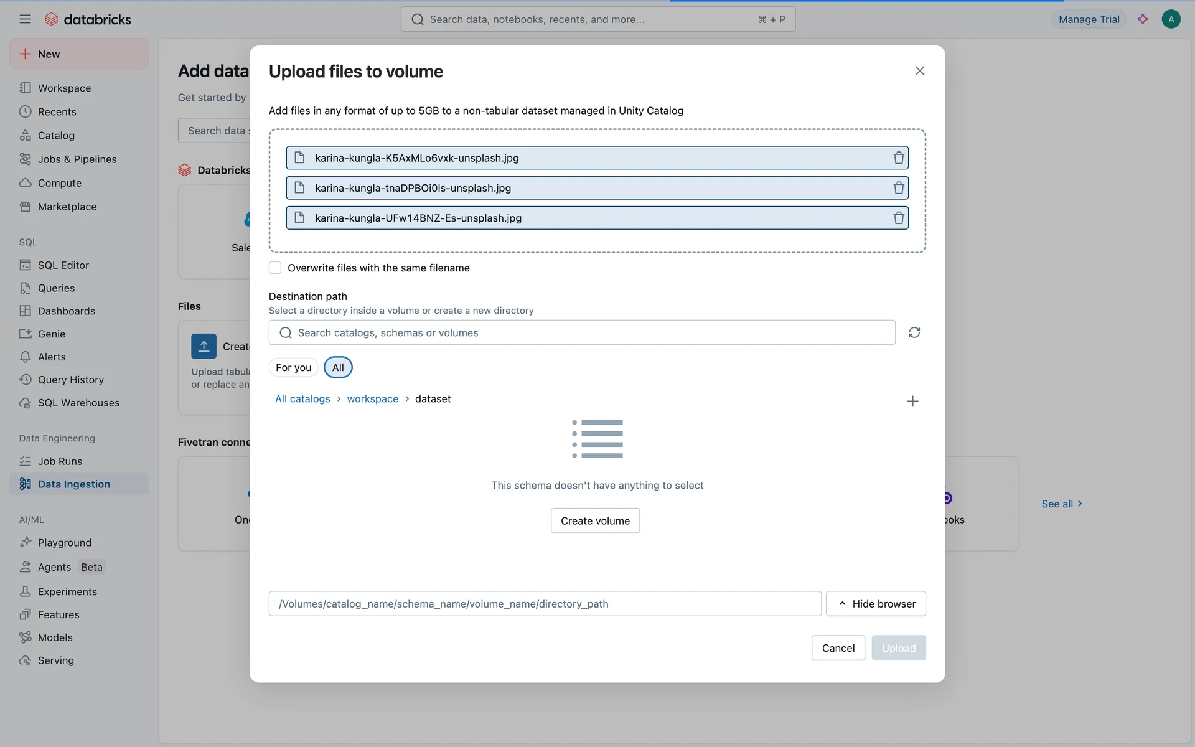Click the plus icon beside the dataset breadcrumb
The width and height of the screenshot is (1195, 747).
[x=912, y=402]
